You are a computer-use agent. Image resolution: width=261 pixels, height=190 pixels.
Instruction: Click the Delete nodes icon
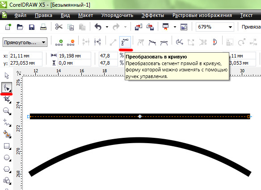(x=71, y=42)
